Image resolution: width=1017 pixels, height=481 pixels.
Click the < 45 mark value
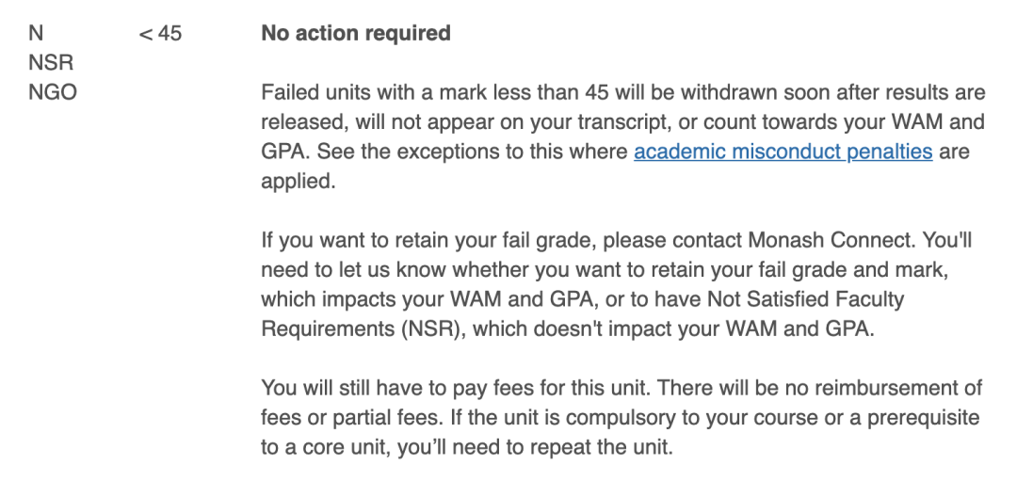click(160, 33)
